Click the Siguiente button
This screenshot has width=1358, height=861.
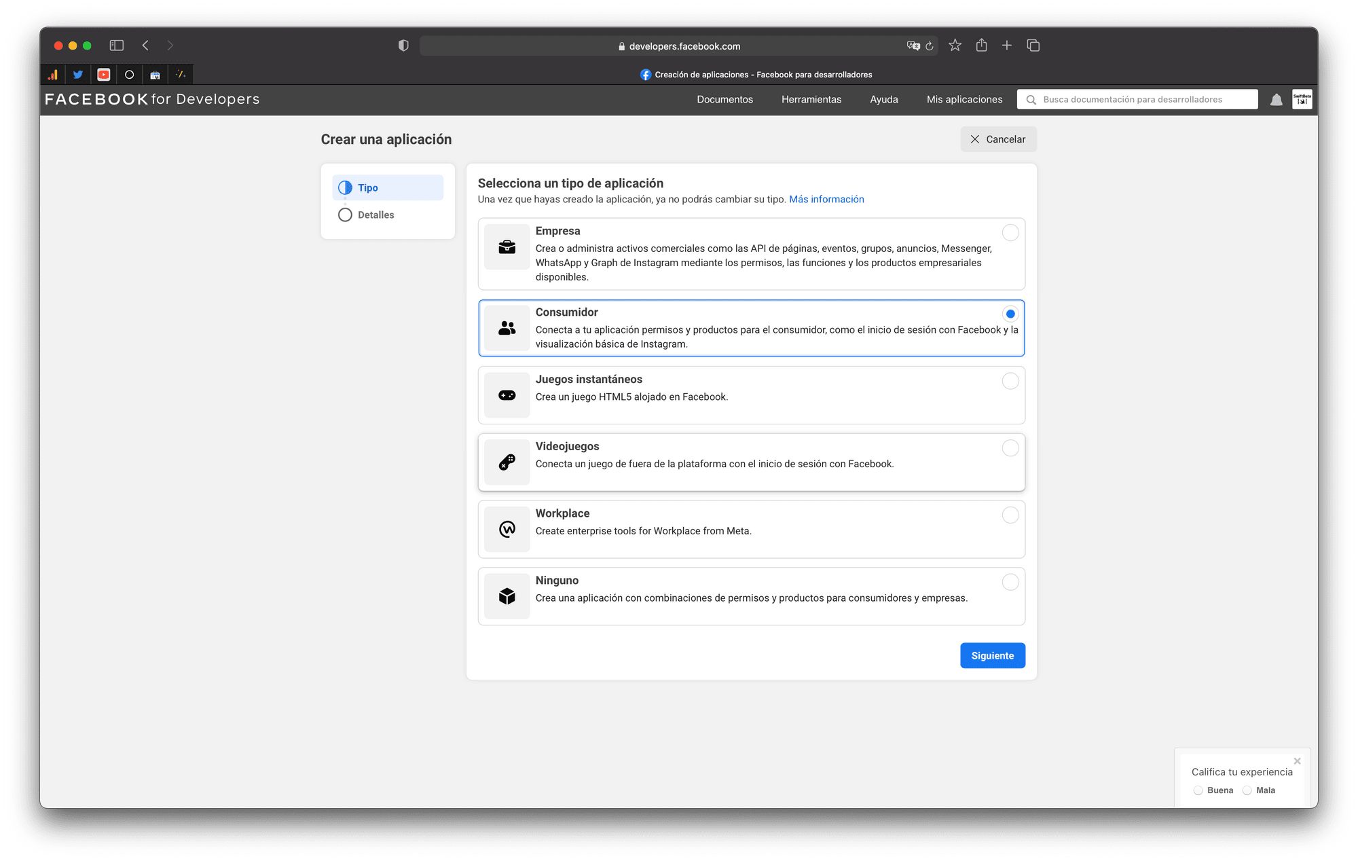coord(993,655)
